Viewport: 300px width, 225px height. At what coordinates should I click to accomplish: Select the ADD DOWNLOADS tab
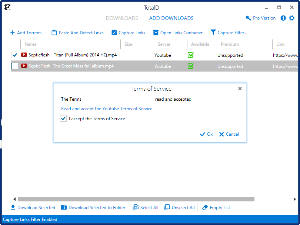click(171, 18)
